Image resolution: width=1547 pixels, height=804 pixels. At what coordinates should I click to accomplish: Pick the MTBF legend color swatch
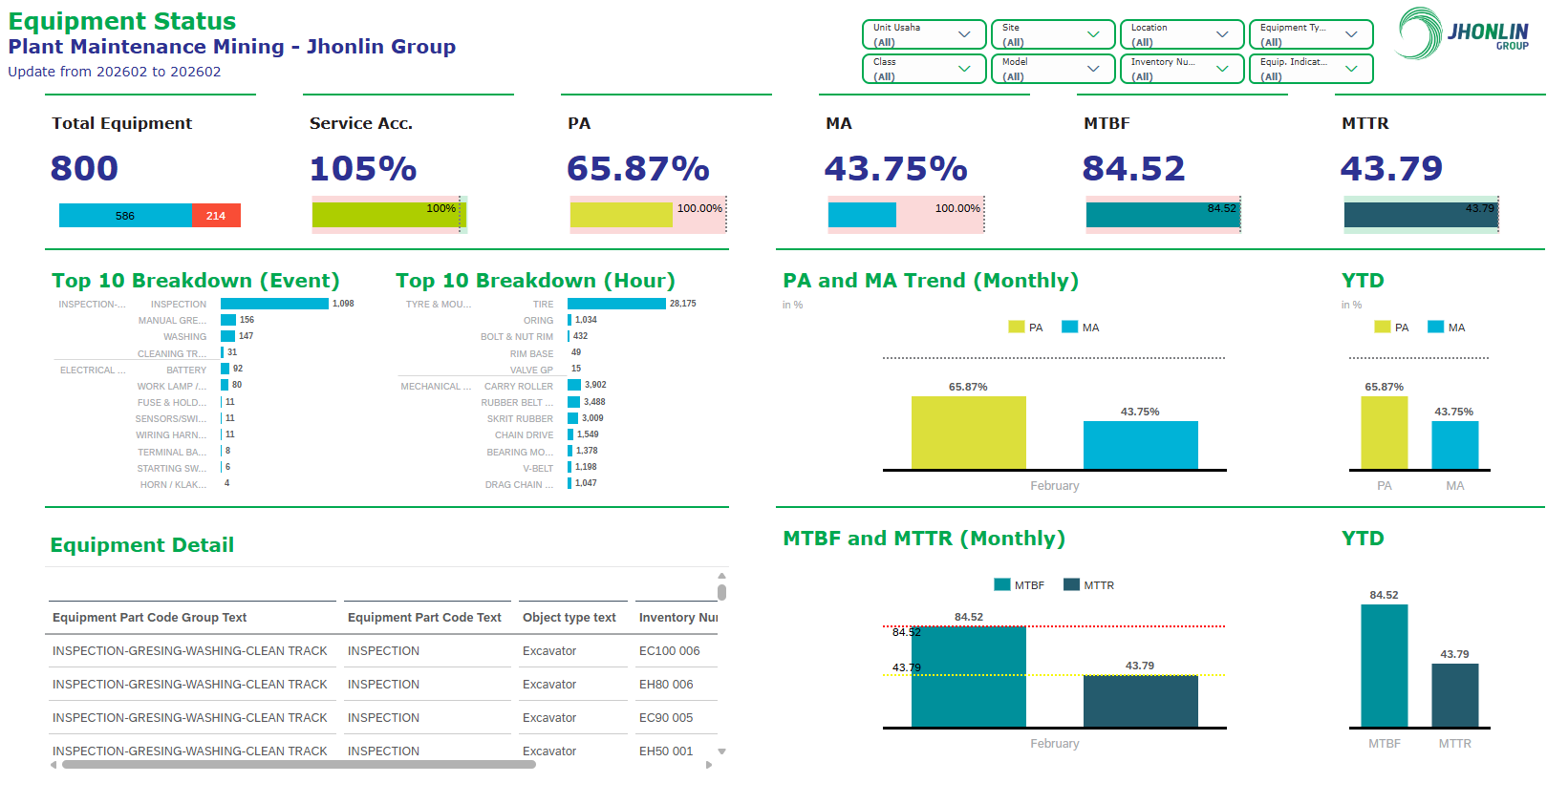(x=1002, y=584)
